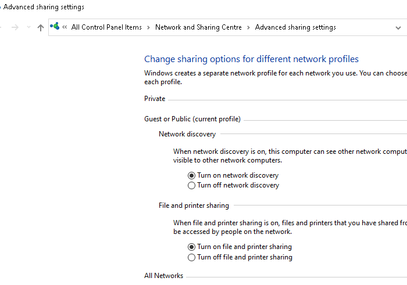This screenshot has height=285, width=407.
Task: Click the double chevron breadcrumb overflow
Action: pos(65,27)
